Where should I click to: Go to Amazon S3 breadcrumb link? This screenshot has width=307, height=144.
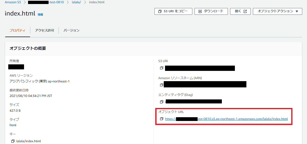coord(13,2)
